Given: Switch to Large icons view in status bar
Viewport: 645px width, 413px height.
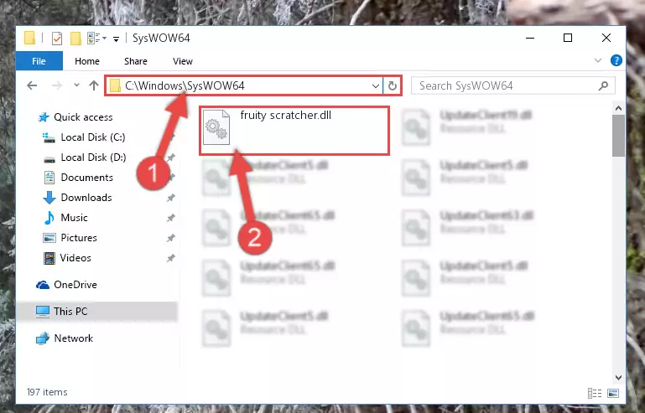Looking at the screenshot, I should (x=613, y=393).
